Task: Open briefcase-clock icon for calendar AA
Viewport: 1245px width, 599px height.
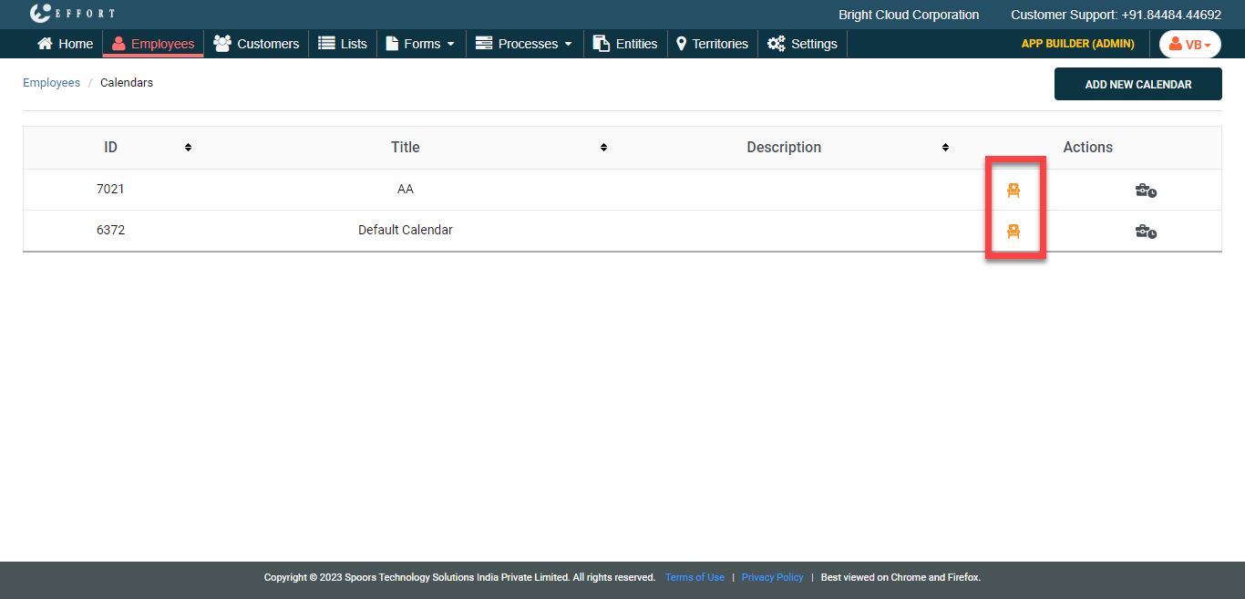Action: pyautogui.click(x=1146, y=191)
